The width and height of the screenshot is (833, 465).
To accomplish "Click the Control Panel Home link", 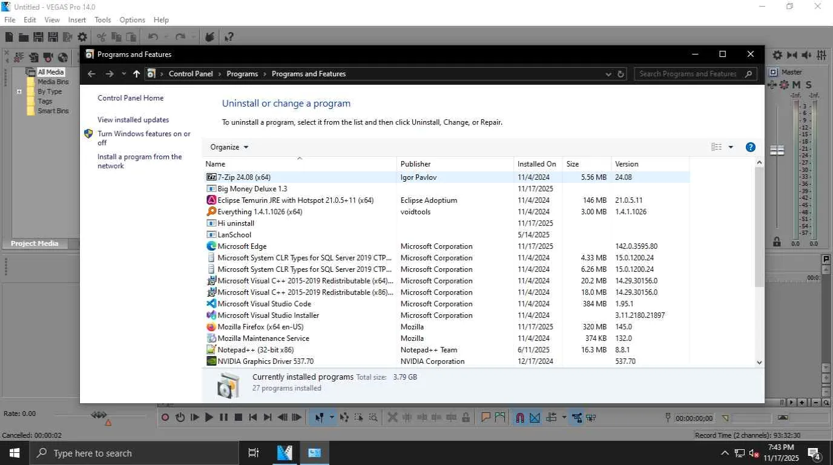I will click(130, 98).
